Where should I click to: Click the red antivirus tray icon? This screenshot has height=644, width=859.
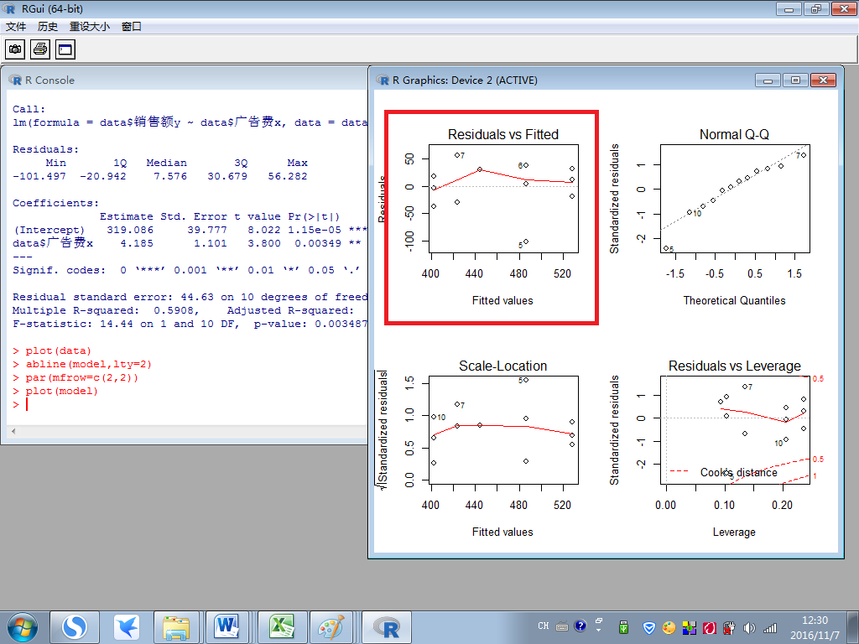coord(710,627)
